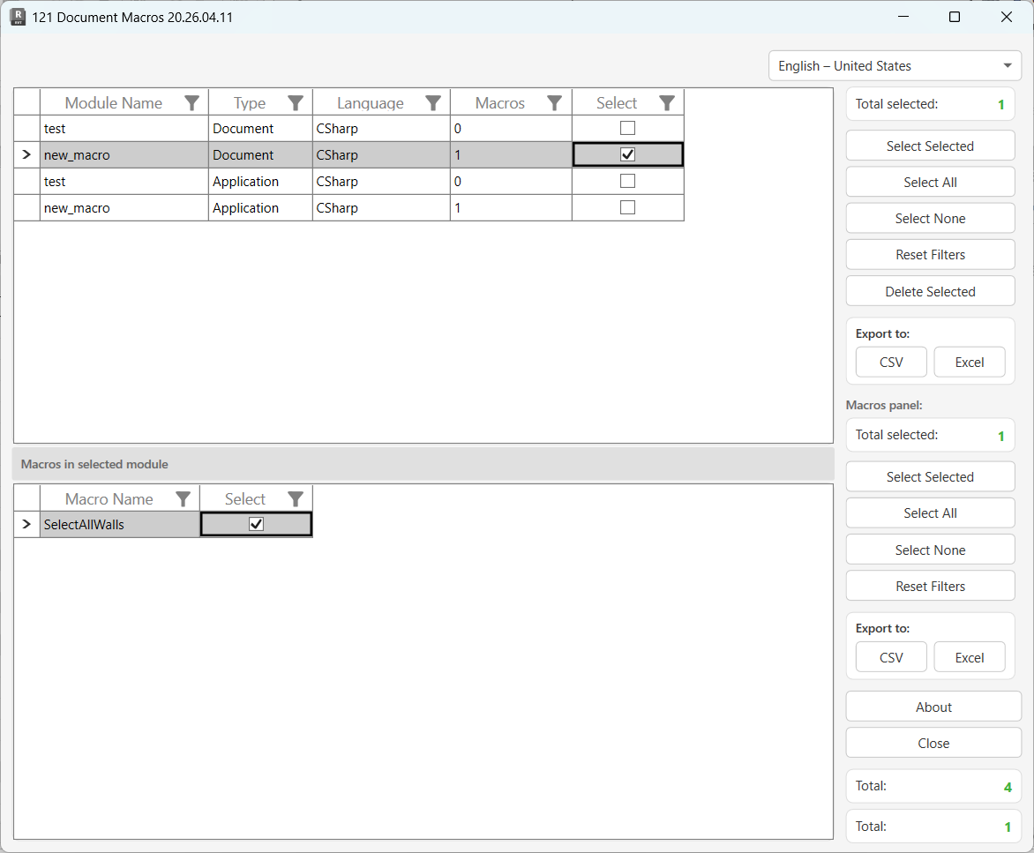Export macros list to Excel
Image resolution: width=1034 pixels, height=853 pixels.
970,657
